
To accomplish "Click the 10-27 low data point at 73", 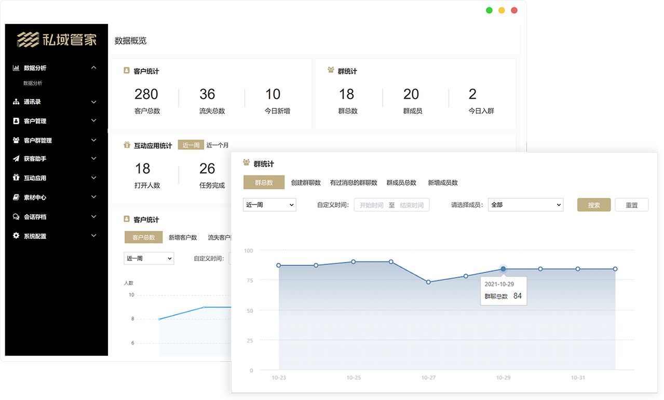I will 428,282.
